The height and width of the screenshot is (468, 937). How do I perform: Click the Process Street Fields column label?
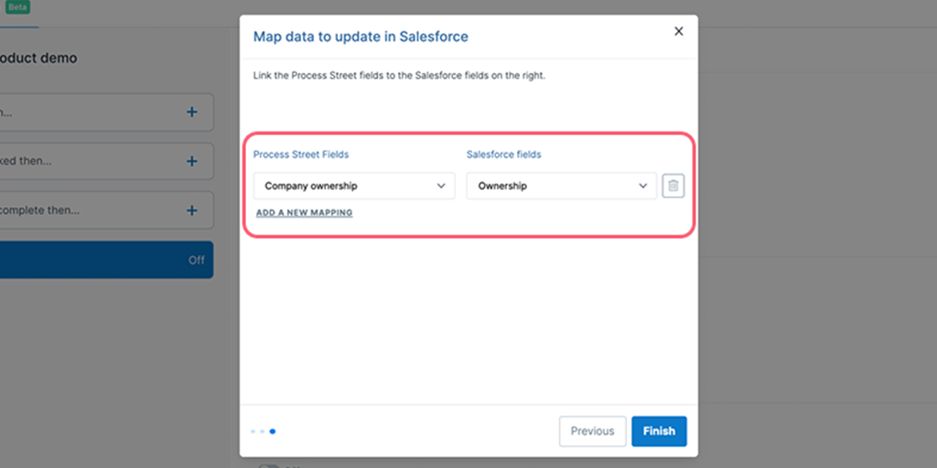pos(301,154)
